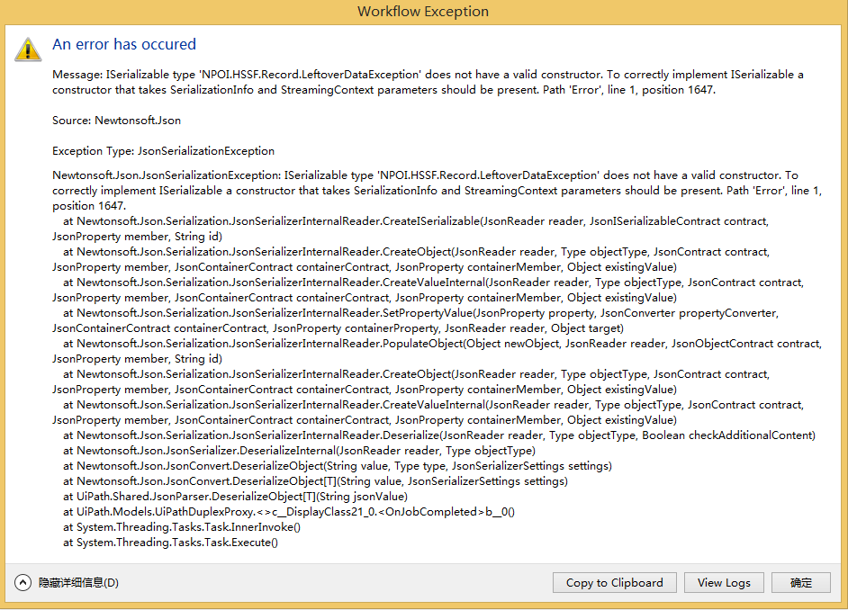Viewport: 848px width, 610px height.
Task: Collapse details with the 隐藏详细信息 chevron
Action: point(23,582)
